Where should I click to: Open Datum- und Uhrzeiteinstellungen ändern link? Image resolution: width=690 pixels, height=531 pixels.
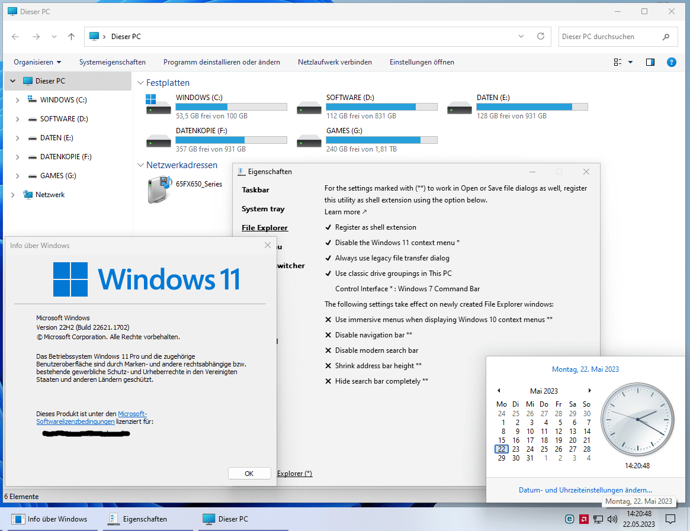(x=585, y=490)
